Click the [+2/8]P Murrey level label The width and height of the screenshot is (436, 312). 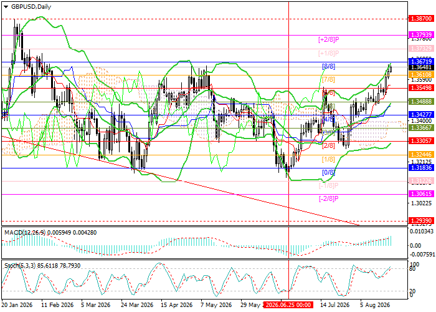pyautogui.click(x=329, y=39)
